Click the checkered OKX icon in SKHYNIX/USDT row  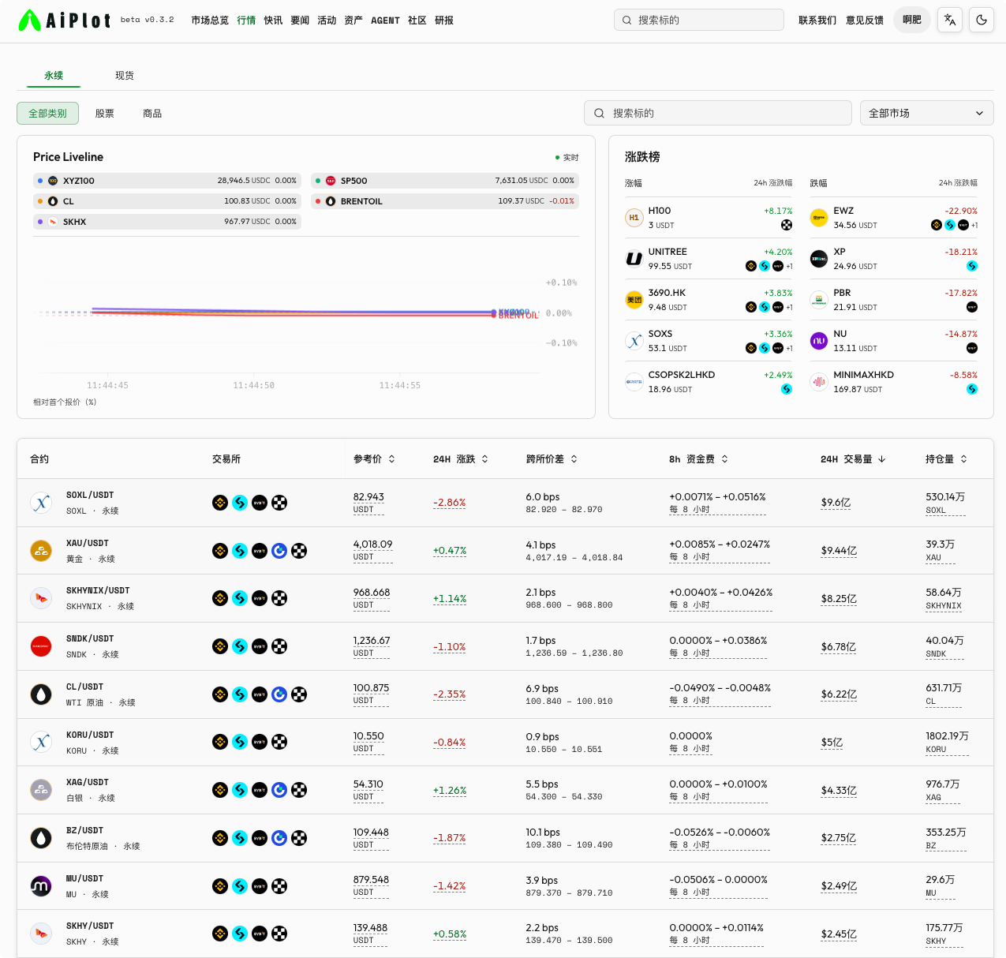click(279, 598)
